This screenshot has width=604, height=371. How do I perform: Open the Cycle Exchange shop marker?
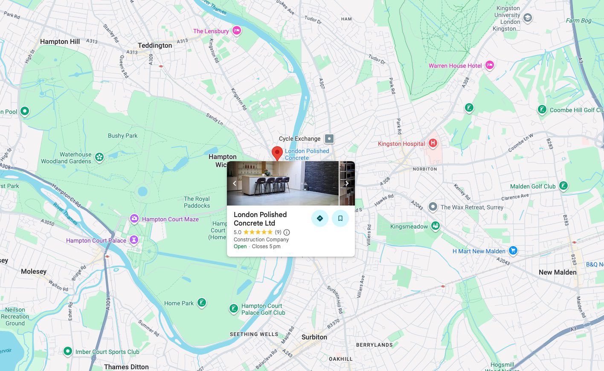tap(329, 139)
